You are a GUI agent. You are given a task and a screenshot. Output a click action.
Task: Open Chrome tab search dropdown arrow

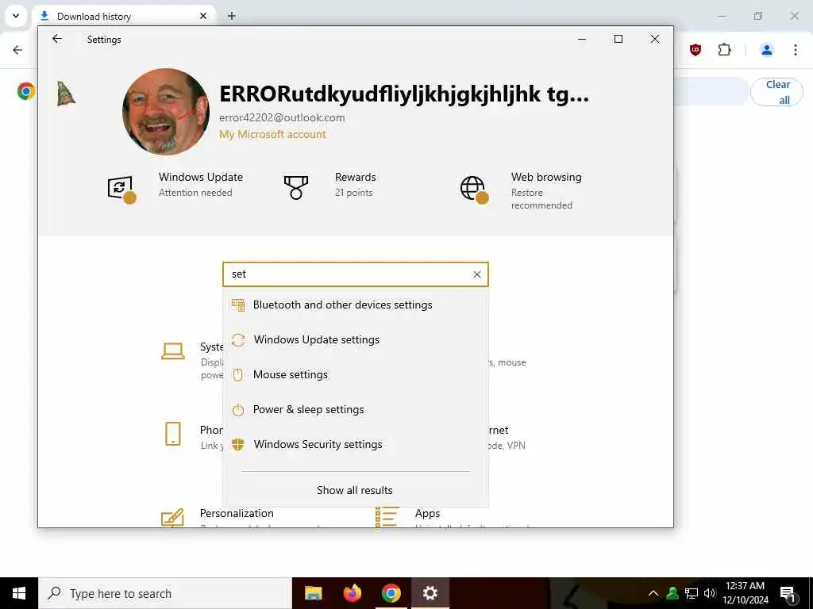tap(16, 16)
